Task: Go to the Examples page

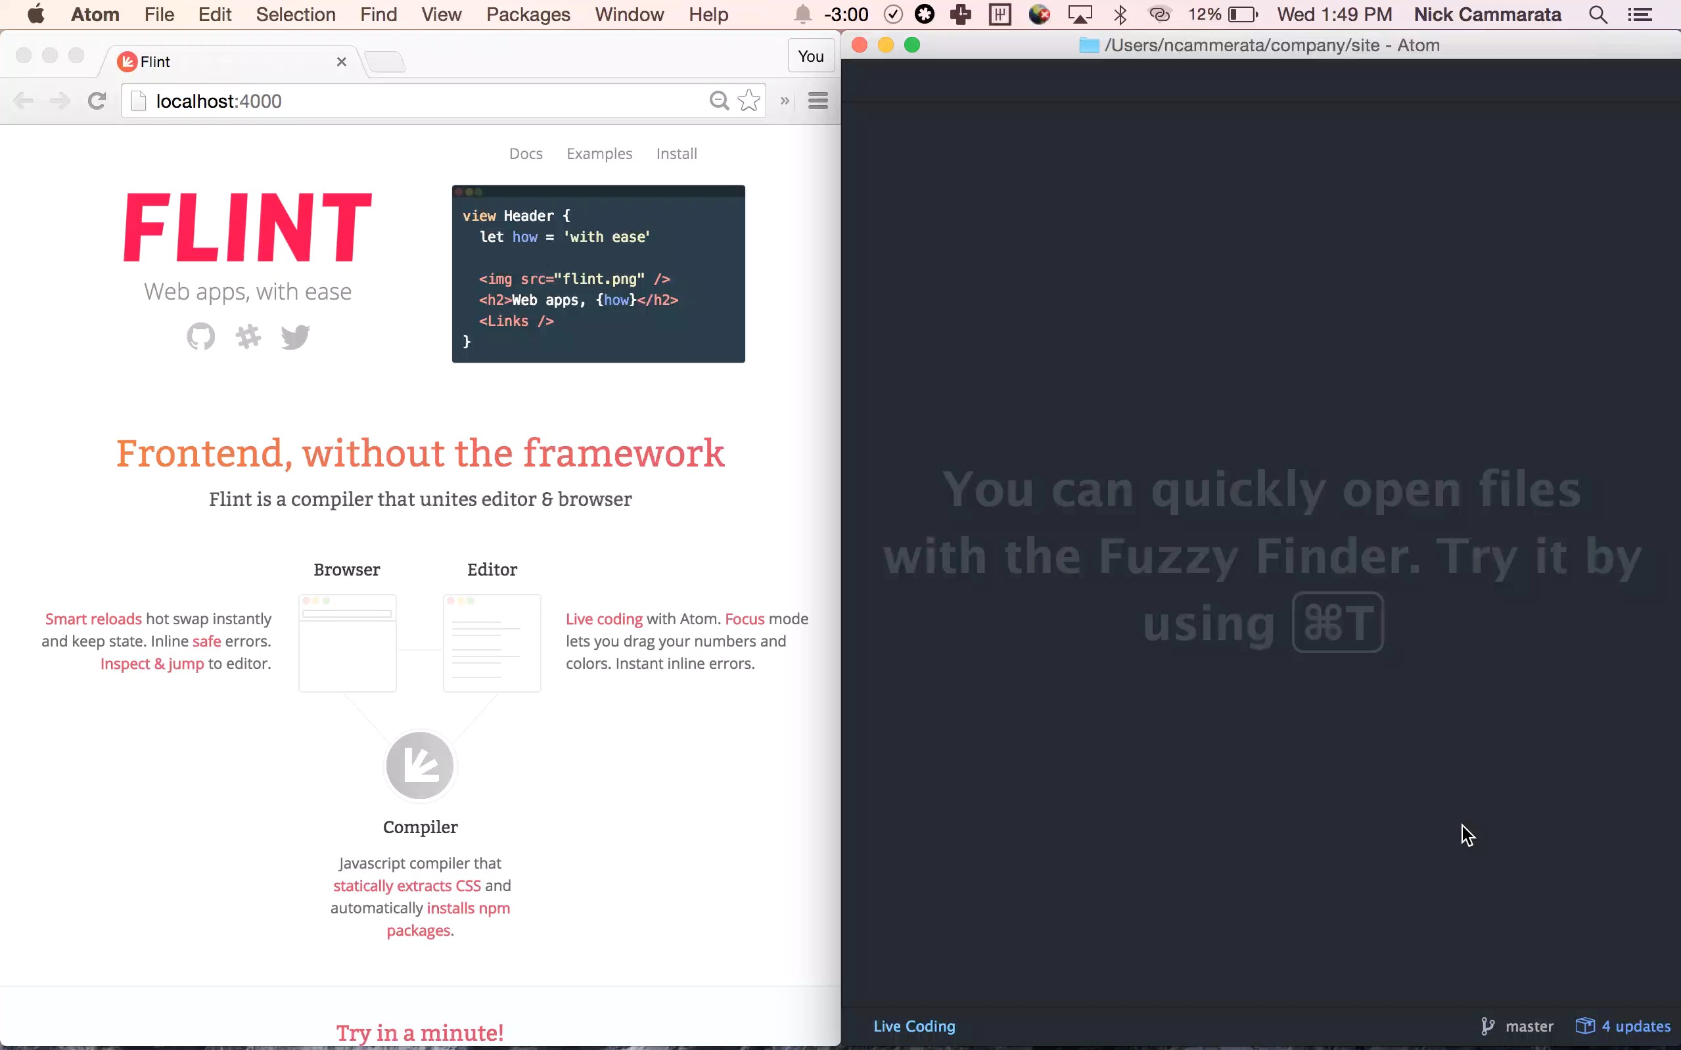Action: tap(599, 154)
